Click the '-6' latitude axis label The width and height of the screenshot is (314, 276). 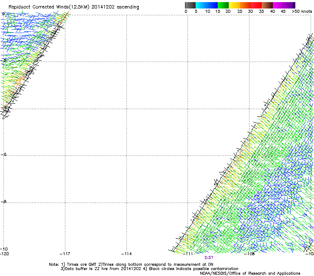coord(3,155)
